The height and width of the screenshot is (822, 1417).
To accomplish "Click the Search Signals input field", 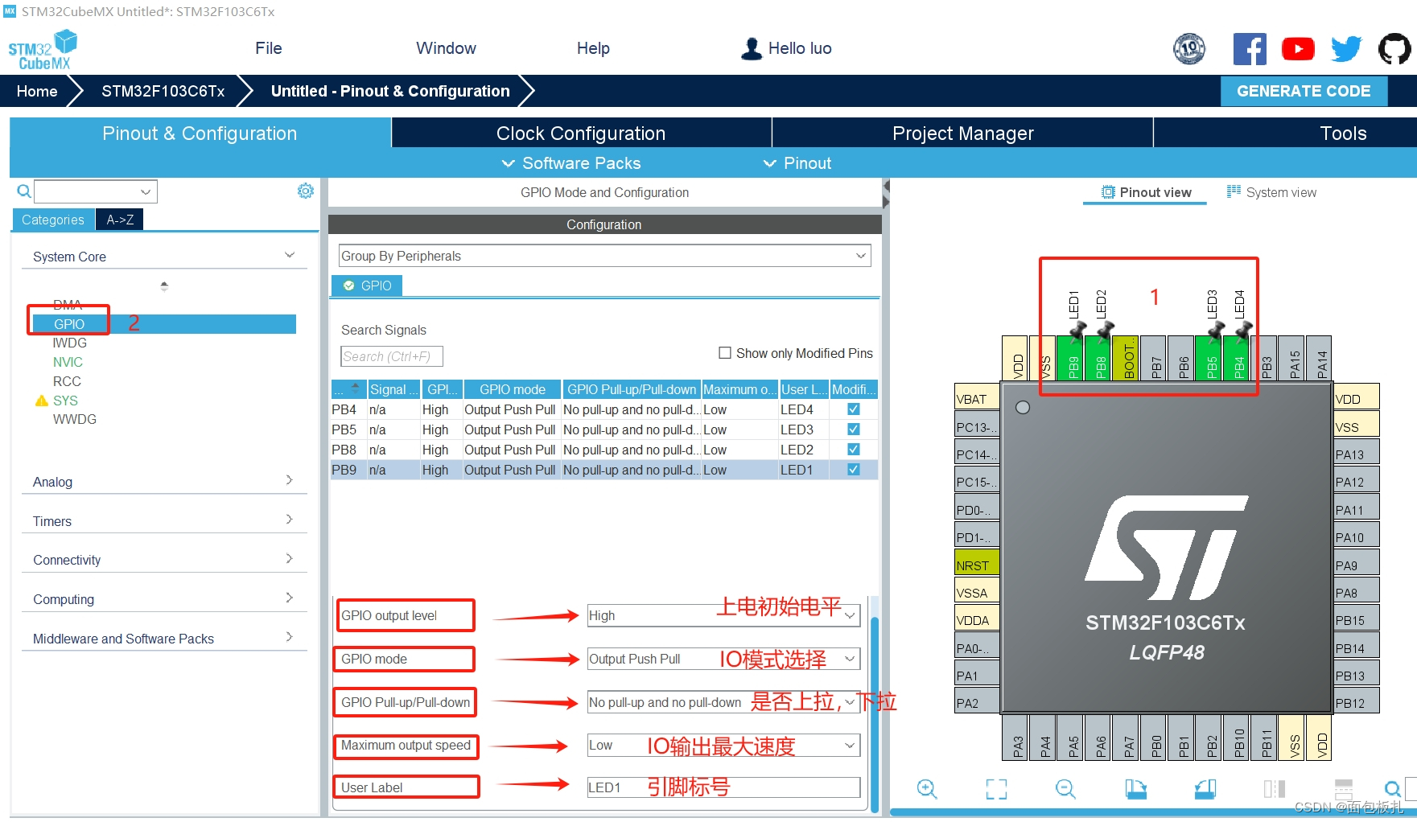I will [392, 356].
